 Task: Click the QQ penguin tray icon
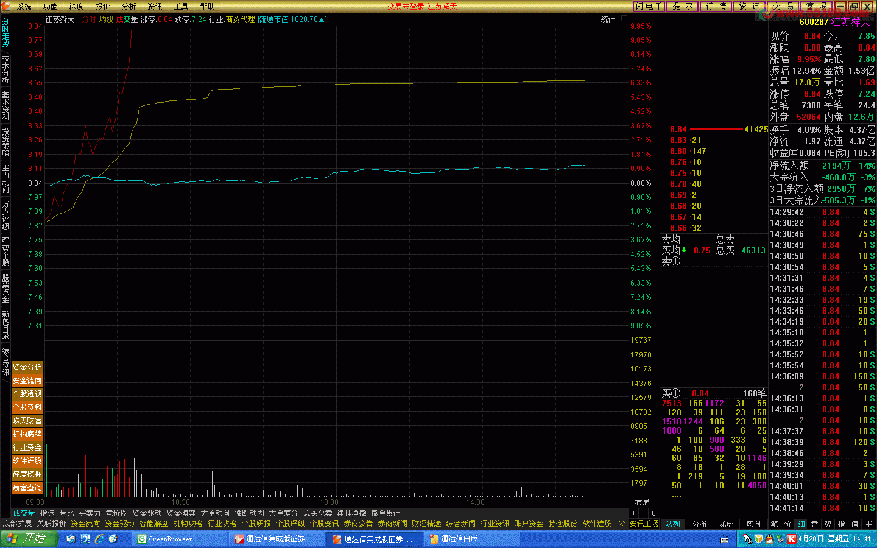pos(770,539)
